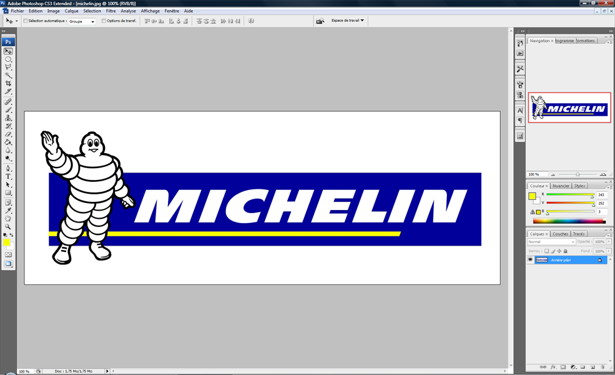Toggle lock transparent pixels

(x=546, y=251)
